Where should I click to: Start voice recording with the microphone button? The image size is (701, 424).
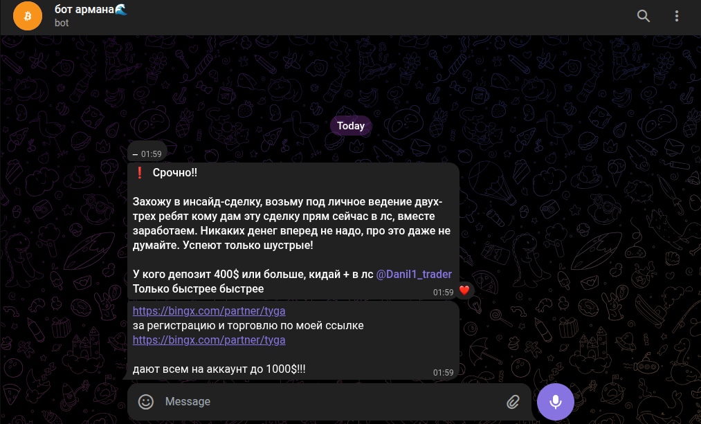point(555,402)
